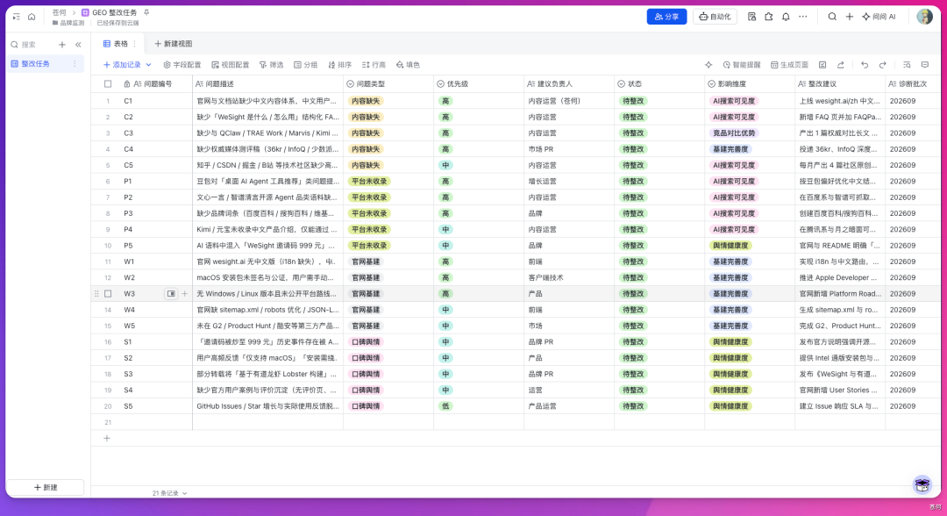Open the form template icon beside 自动化
Viewport: 947px width, 516px height.
(x=751, y=17)
